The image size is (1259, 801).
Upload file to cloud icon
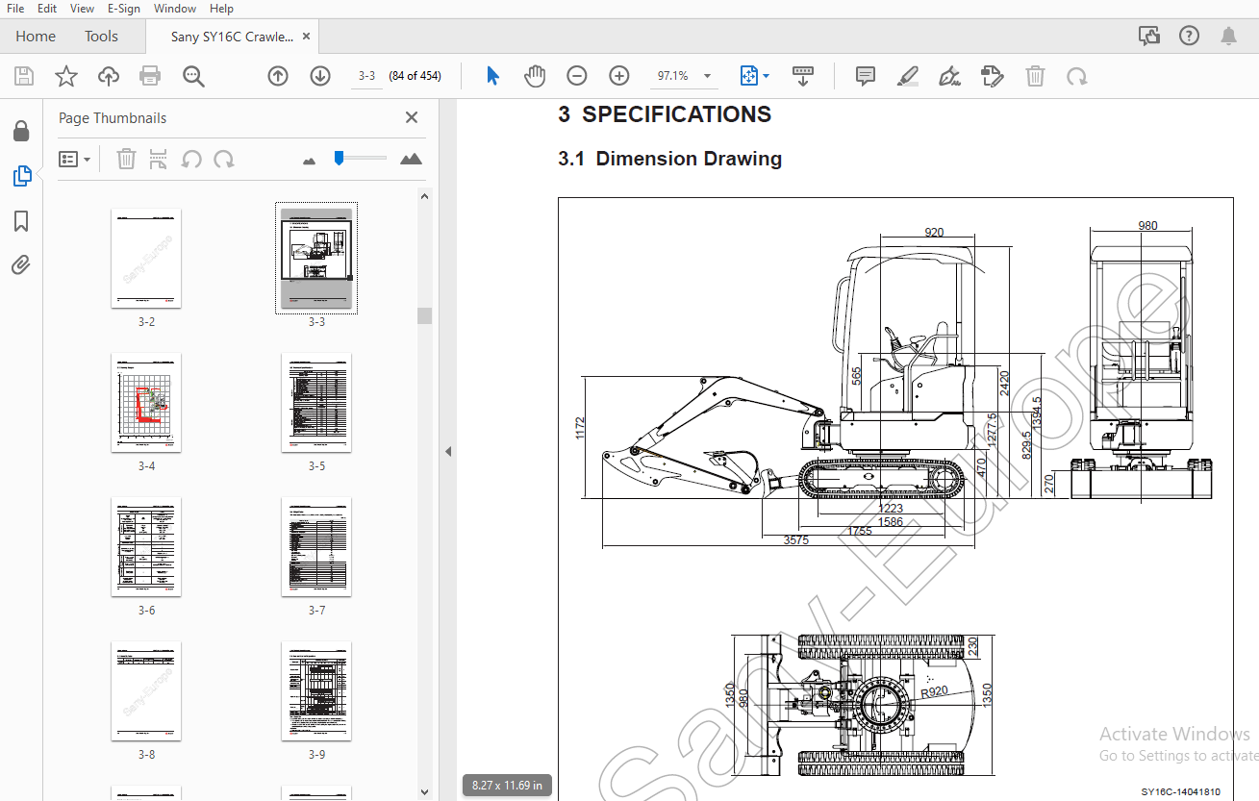click(109, 76)
